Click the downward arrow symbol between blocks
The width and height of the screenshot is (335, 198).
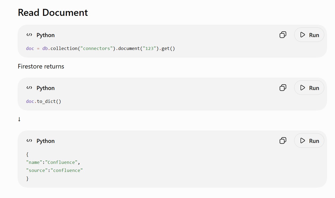tap(19, 119)
